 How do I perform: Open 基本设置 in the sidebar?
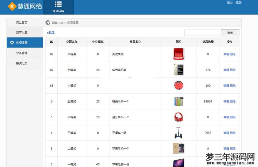click(22, 32)
